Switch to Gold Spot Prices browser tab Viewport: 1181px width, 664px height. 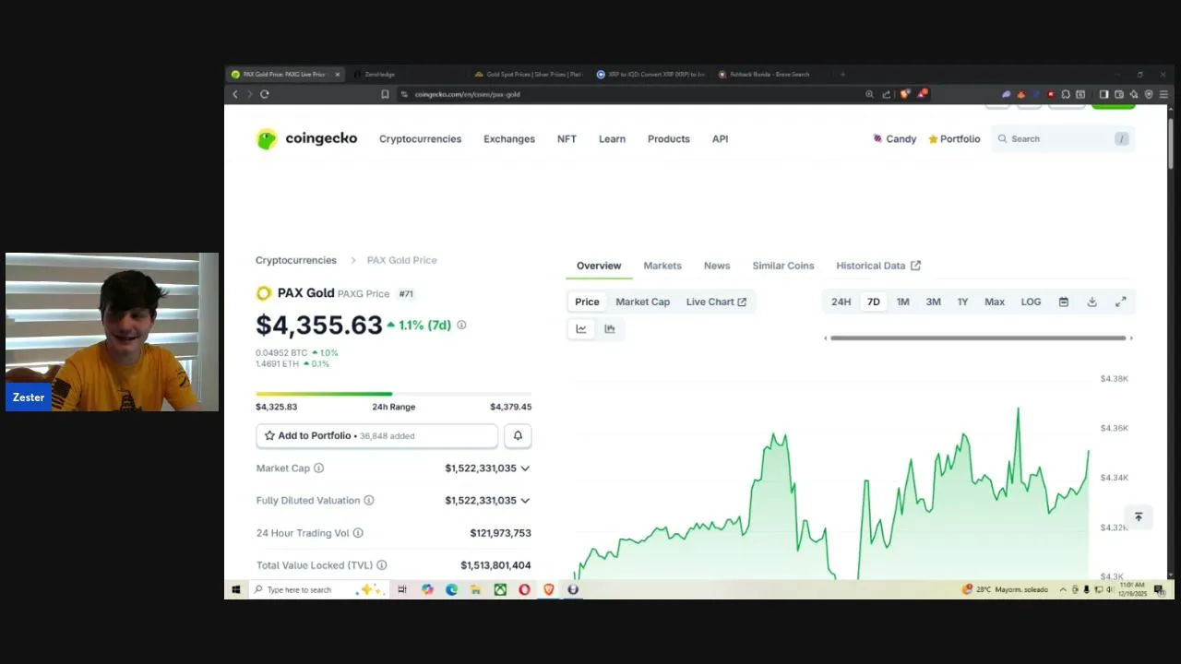(529, 74)
